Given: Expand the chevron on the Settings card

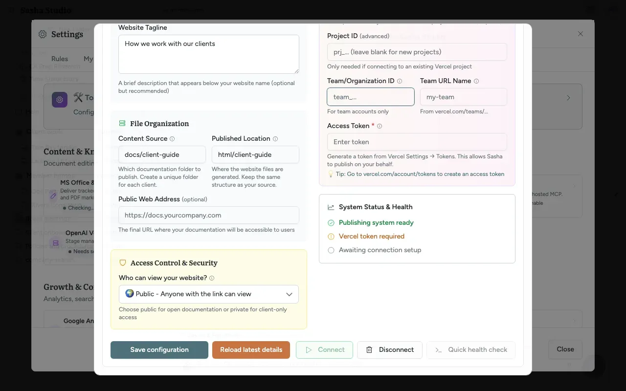Looking at the screenshot, I should (x=568, y=98).
